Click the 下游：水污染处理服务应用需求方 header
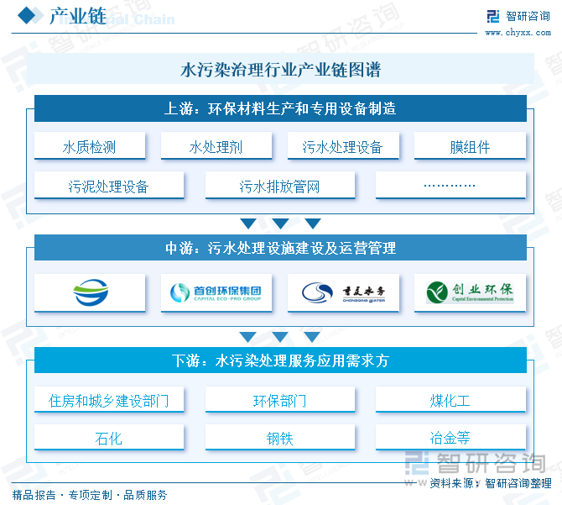 coord(280,360)
